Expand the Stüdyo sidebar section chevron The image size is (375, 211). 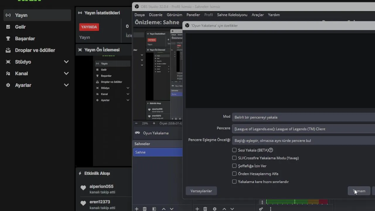[x=66, y=62]
